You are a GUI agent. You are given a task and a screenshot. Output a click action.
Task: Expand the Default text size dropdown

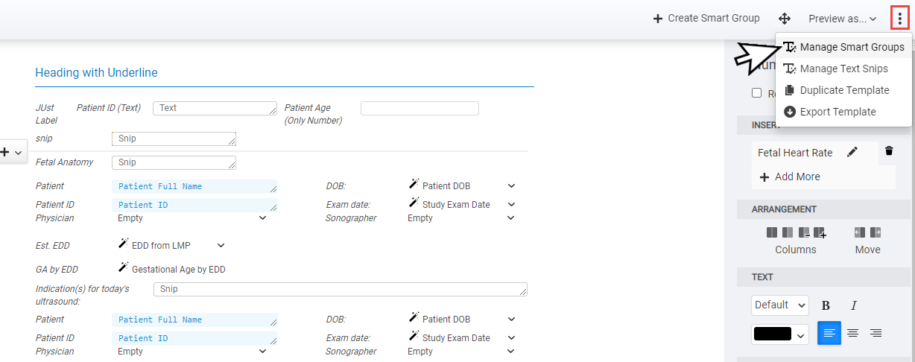pos(780,305)
